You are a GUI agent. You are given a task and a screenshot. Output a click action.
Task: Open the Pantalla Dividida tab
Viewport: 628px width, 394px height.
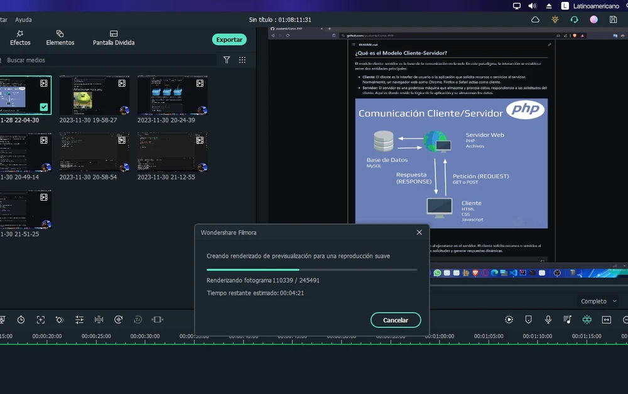[114, 38]
